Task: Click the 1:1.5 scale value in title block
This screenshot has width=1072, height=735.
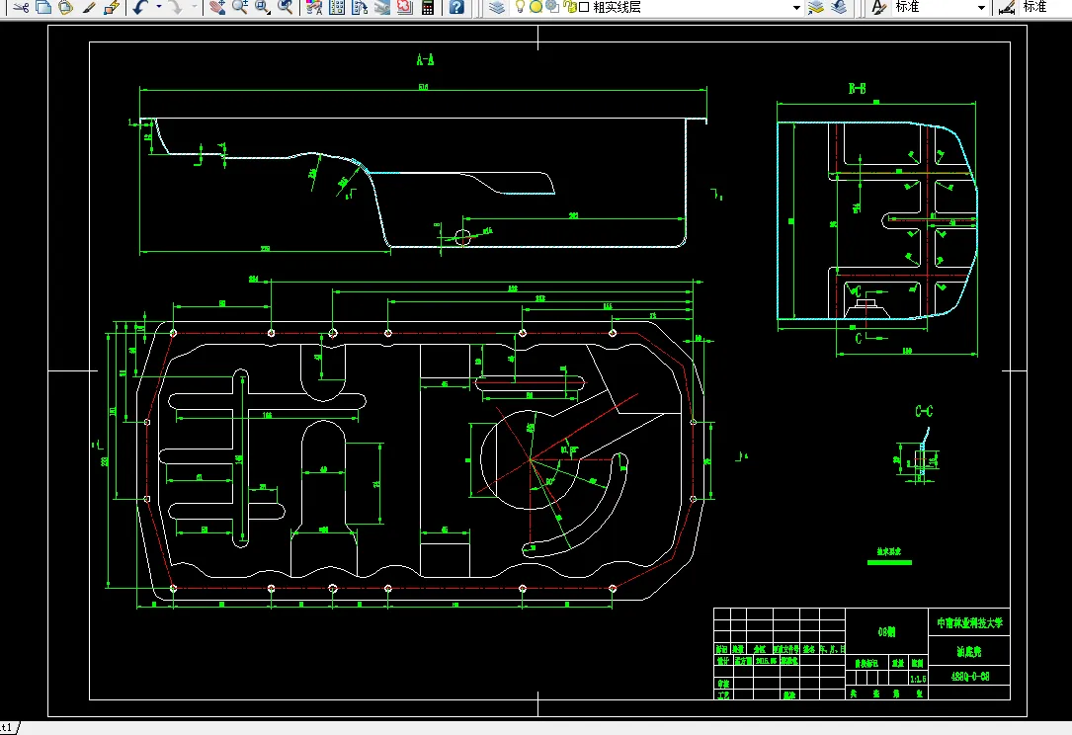Action: (918, 679)
